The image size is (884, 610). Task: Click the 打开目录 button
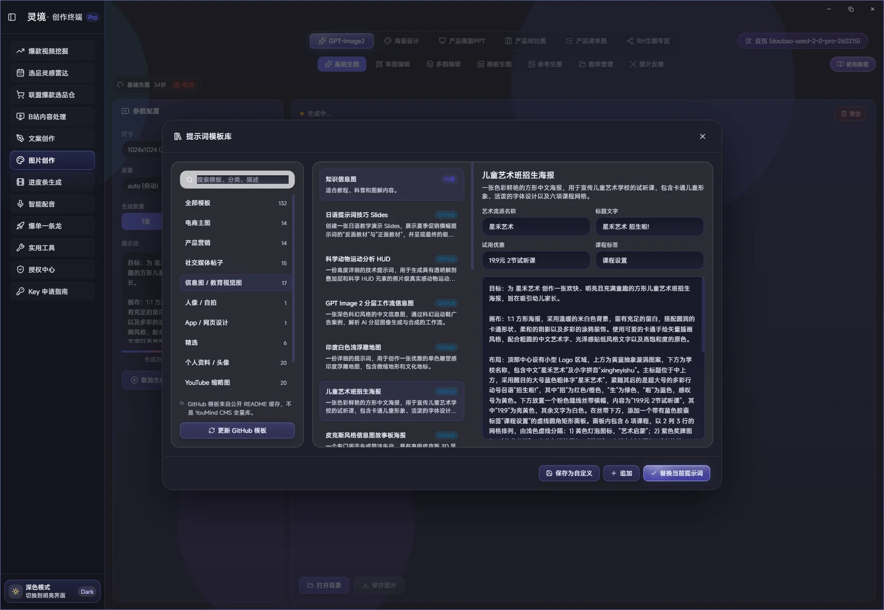(x=324, y=585)
